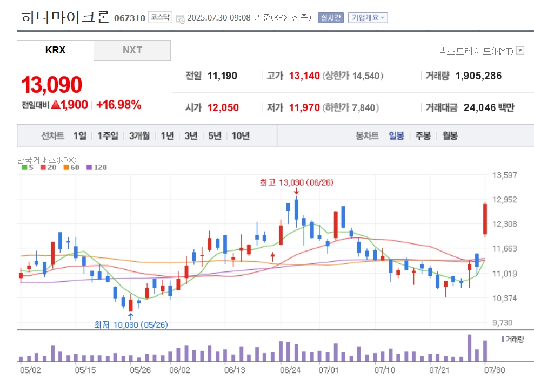Click the calendar clock icon beside the date
534x387 pixels.
(x=181, y=18)
